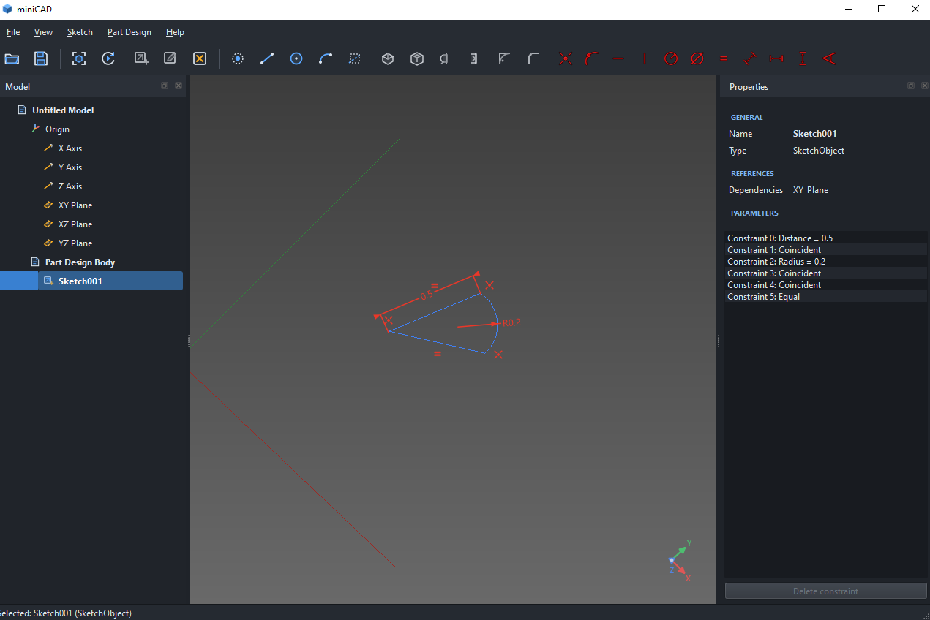930x620 pixels.
Task: Close the Properties panel
Action: coord(925,86)
